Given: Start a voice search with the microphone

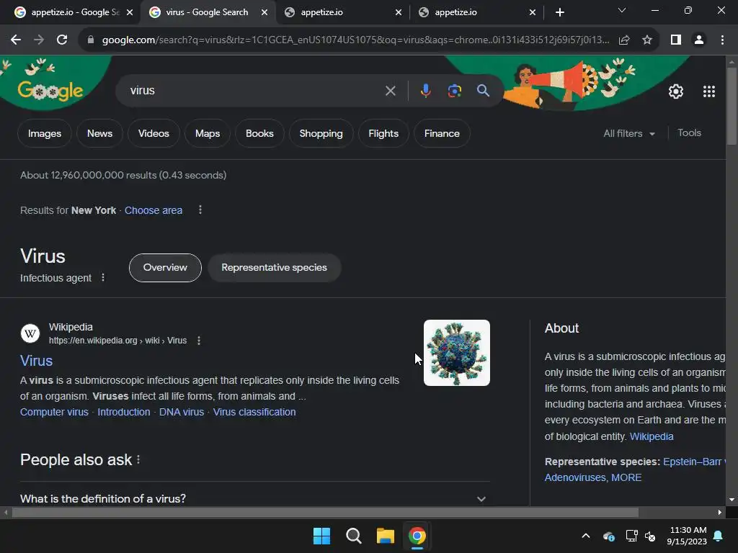Looking at the screenshot, I should pyautogui.click(x=425, y=91).
